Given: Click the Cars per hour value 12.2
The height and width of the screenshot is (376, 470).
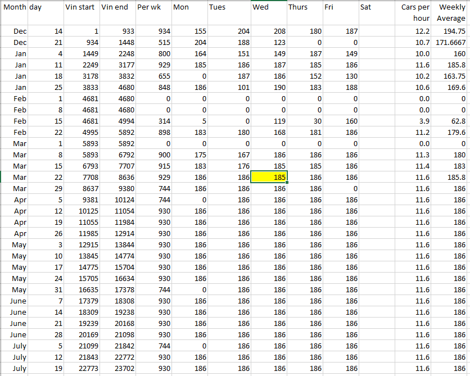Looking at the screenshot, I should click(x=414, y=31).
